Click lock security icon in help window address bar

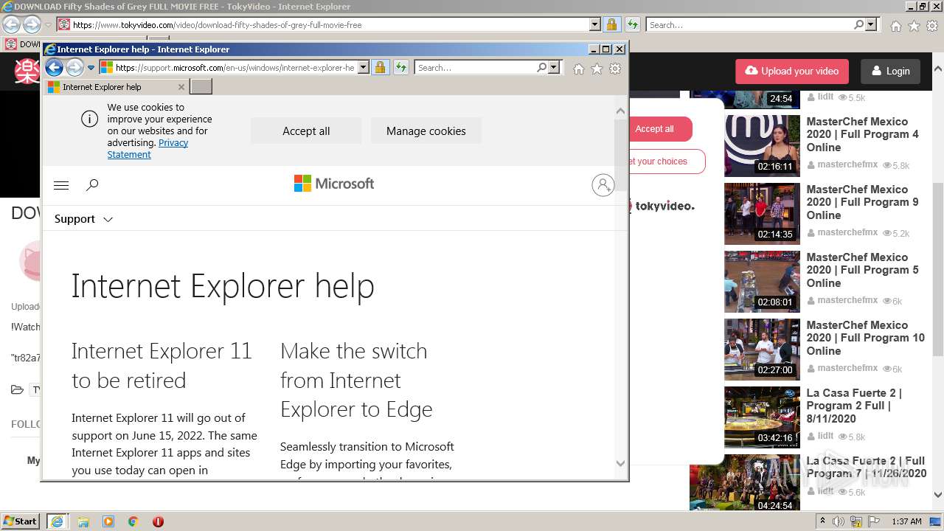coord(380,68)
